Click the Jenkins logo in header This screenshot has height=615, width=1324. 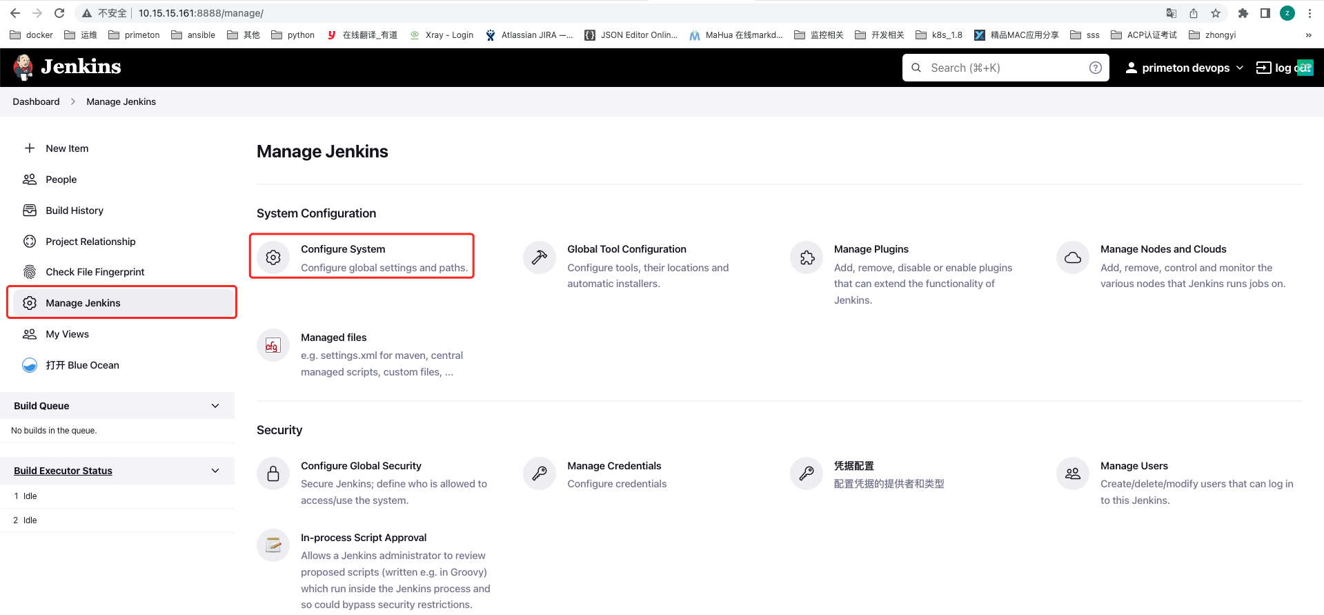coord(68,67)
